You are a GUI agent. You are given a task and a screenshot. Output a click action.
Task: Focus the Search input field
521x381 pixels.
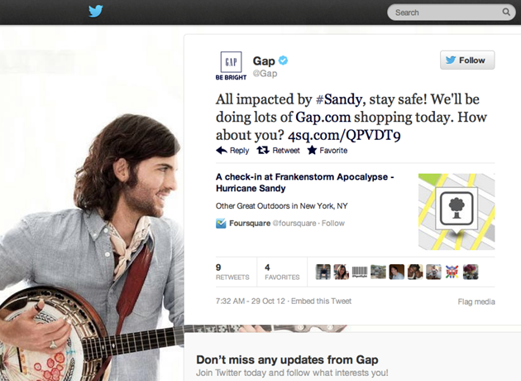(x=452, y=12)
